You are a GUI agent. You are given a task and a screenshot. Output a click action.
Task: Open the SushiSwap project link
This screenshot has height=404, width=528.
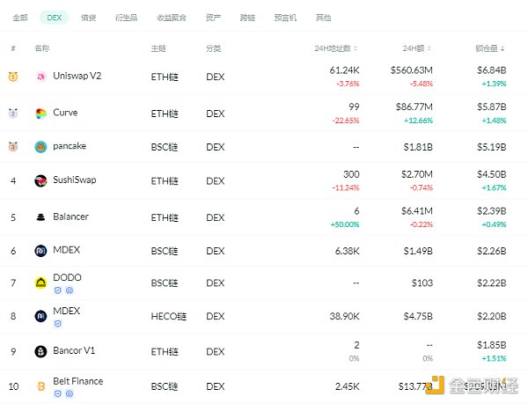pyautogui.click(x=75, y=181)
